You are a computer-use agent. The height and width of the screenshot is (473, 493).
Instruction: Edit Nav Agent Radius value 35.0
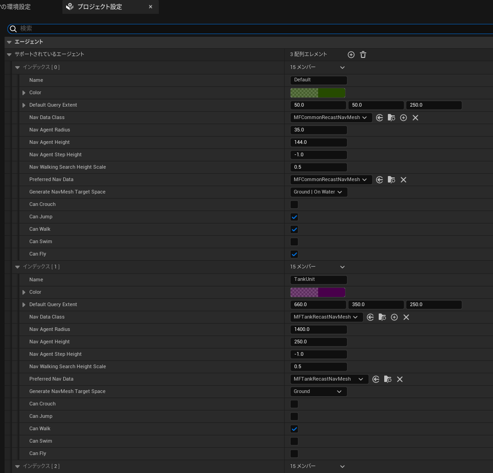[x=319, y=130]
